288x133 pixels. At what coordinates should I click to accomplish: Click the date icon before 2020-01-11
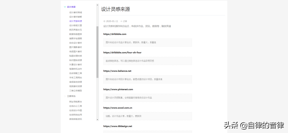(105, 21)
